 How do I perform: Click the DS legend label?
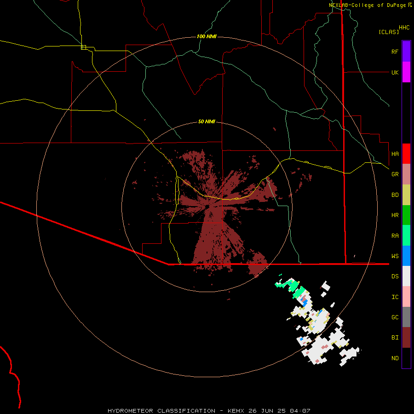point(395,276)
